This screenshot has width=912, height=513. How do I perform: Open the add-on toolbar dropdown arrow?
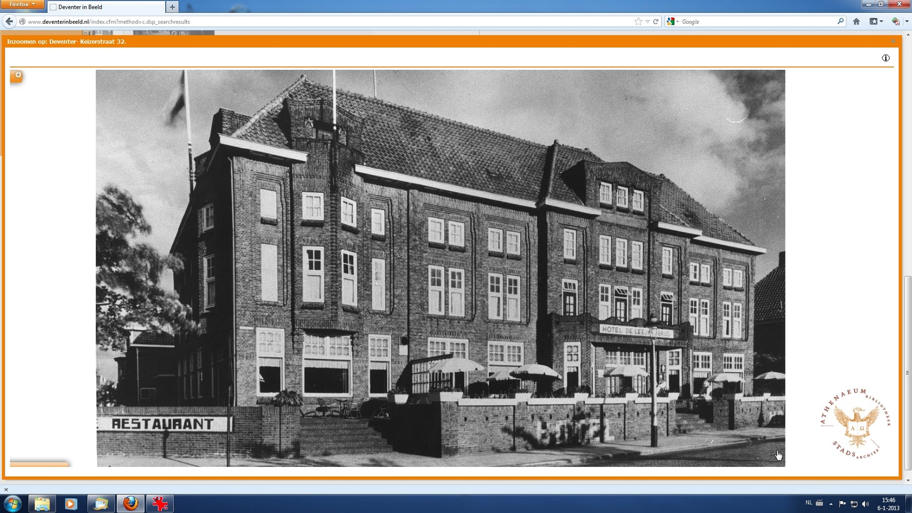pos(906,22)
